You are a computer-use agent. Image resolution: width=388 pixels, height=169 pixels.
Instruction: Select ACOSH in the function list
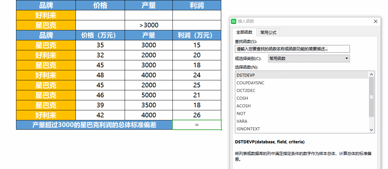[x=302, y=106]
